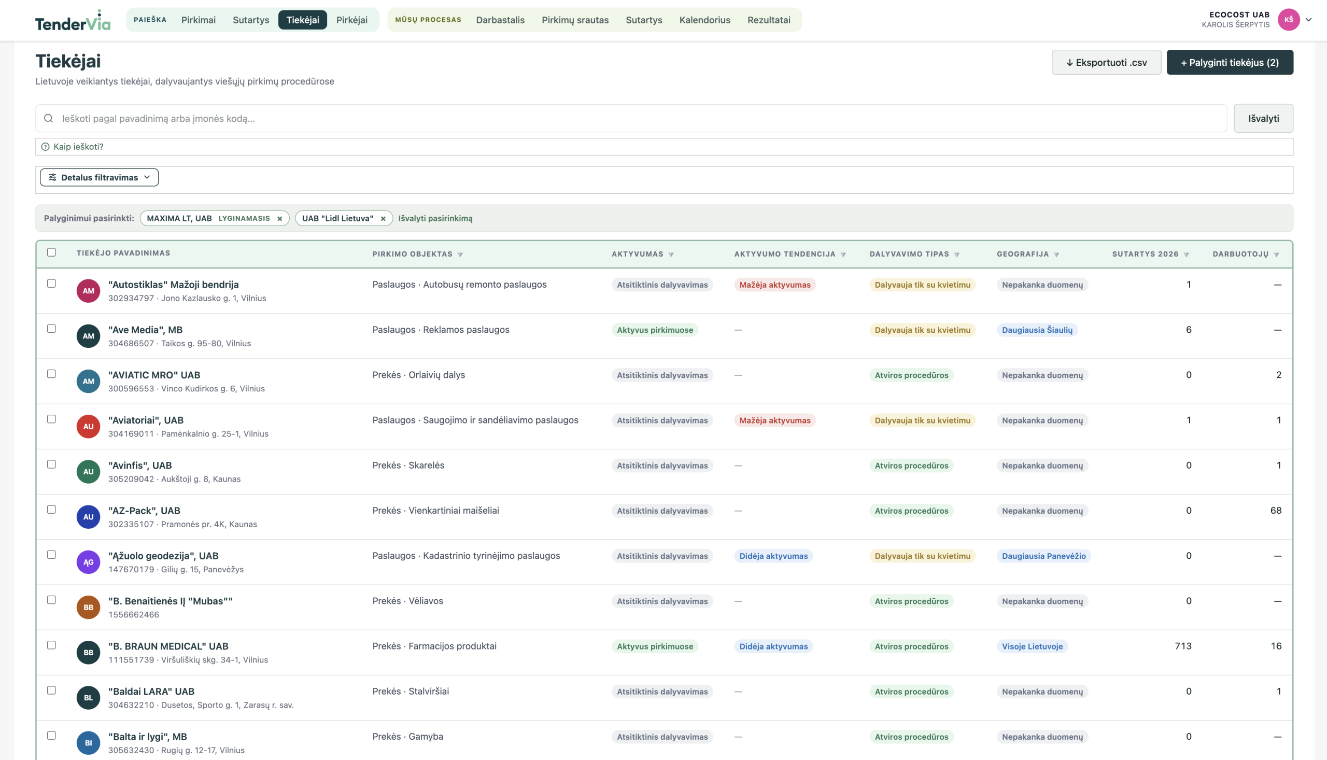1327x760 pixels.
Task: Remove MAXIMA LT, UAB from comparison
Action: click(280, 219)
